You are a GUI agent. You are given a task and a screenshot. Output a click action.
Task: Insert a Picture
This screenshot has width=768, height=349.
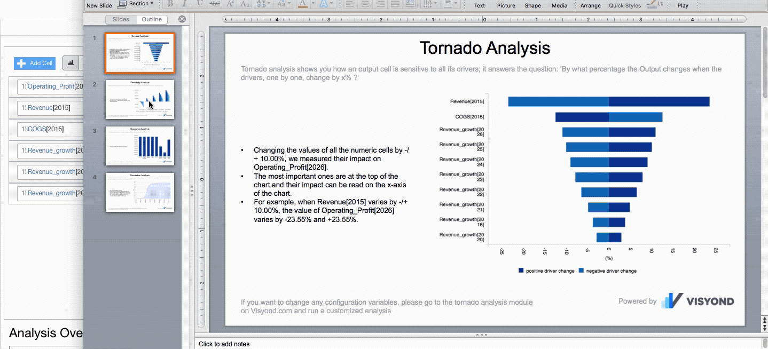[506, 5]
